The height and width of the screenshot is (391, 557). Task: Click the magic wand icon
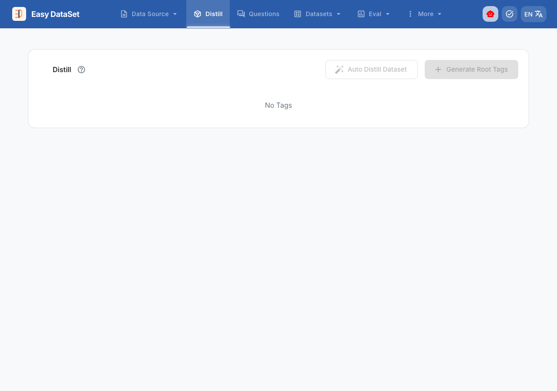point(339,70)
